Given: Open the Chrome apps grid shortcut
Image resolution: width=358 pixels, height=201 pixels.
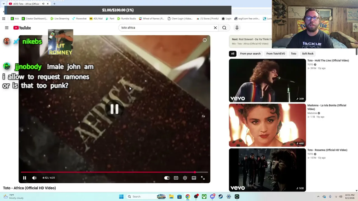Looking at the screenshot, I should click(4, 19).
